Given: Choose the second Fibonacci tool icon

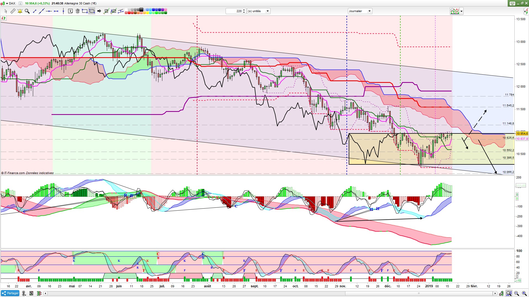Looking at the screenshot, I should click(113, 11).
